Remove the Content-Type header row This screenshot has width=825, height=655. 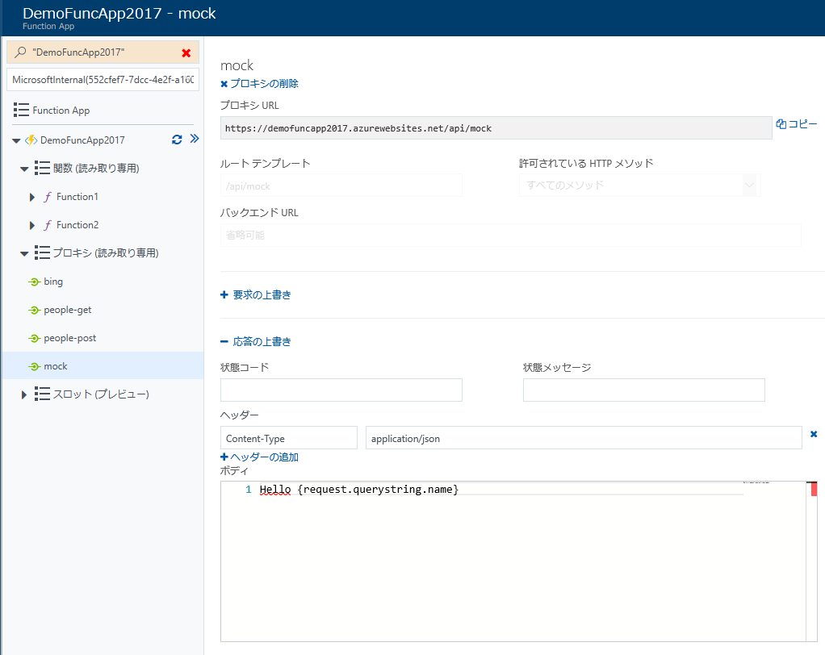pos(814,434)
